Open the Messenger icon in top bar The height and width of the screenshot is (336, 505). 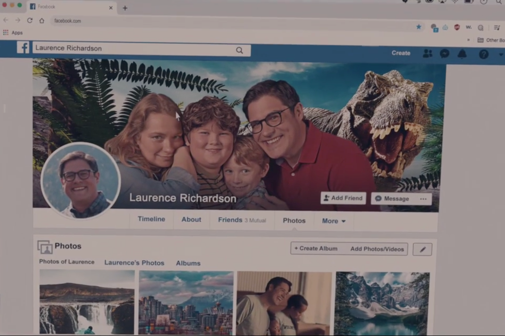tap(445, 54)
